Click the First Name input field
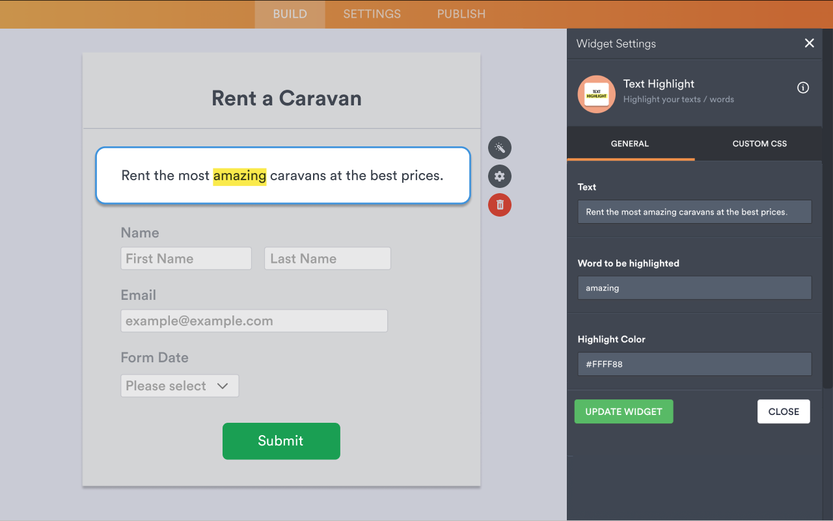Image resolution: width=833 pixels, height=521 pixels. tap(185, 258)
